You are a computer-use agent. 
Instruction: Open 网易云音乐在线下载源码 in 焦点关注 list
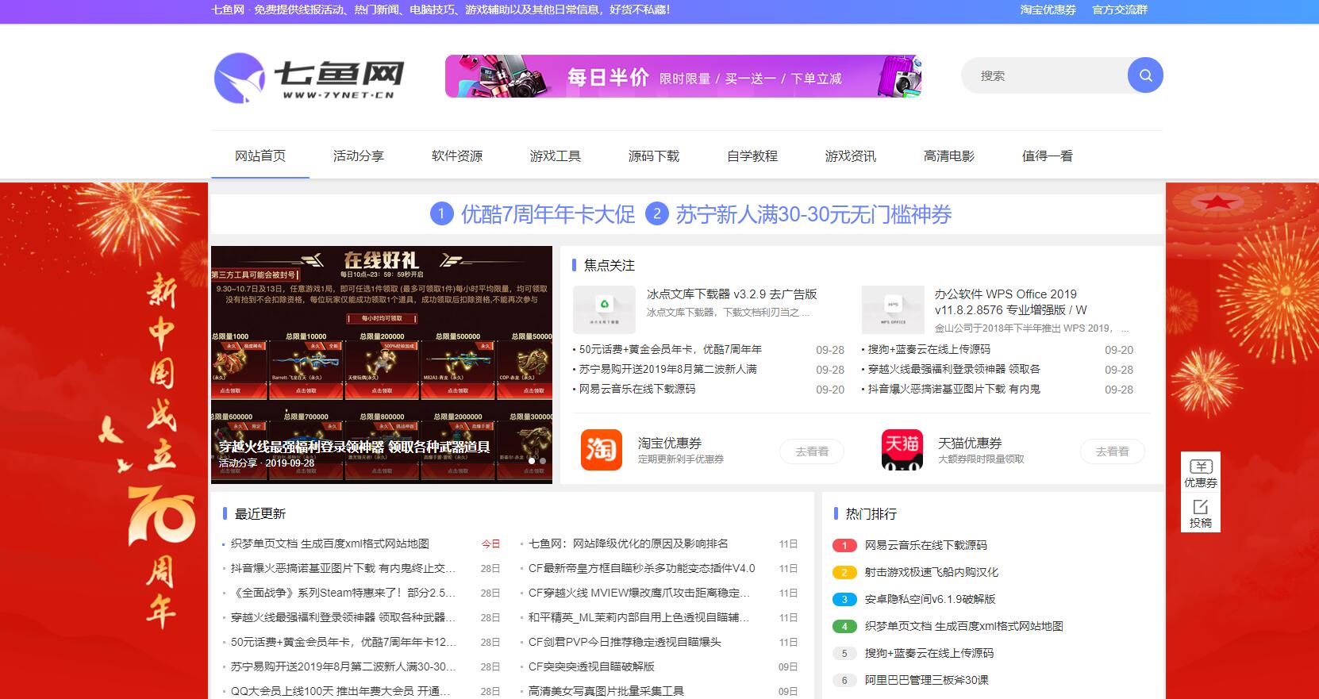[636, 389]
